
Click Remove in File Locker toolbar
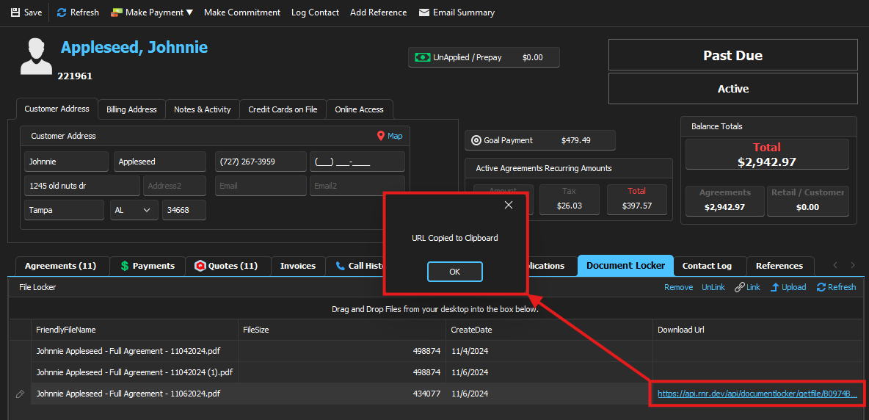coord(678,287)
